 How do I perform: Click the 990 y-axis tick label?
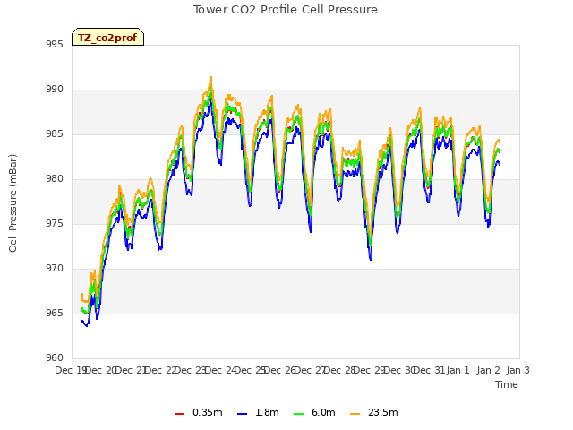click(x=55, y=90)
